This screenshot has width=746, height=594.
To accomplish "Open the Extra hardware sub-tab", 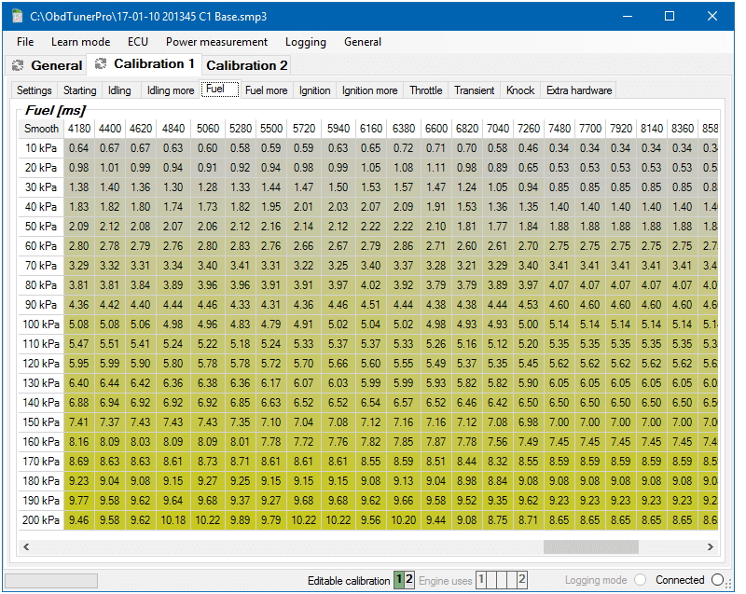I will pos(579,90).
